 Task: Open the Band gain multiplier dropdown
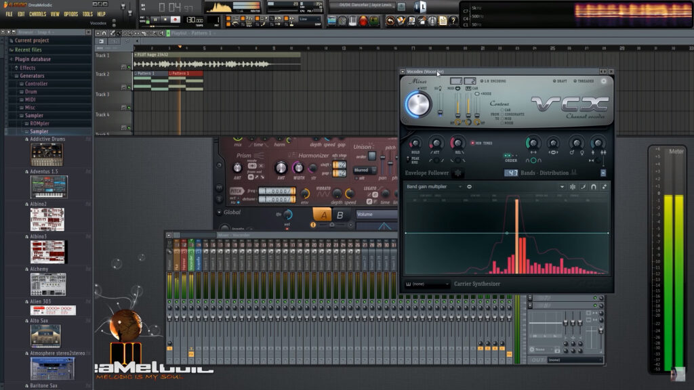[434, 187]
